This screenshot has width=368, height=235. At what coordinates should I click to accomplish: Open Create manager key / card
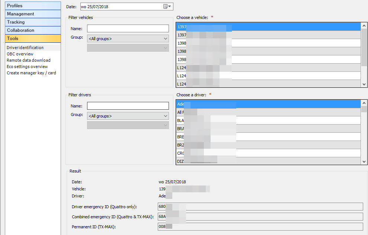[x=31, y=73]
